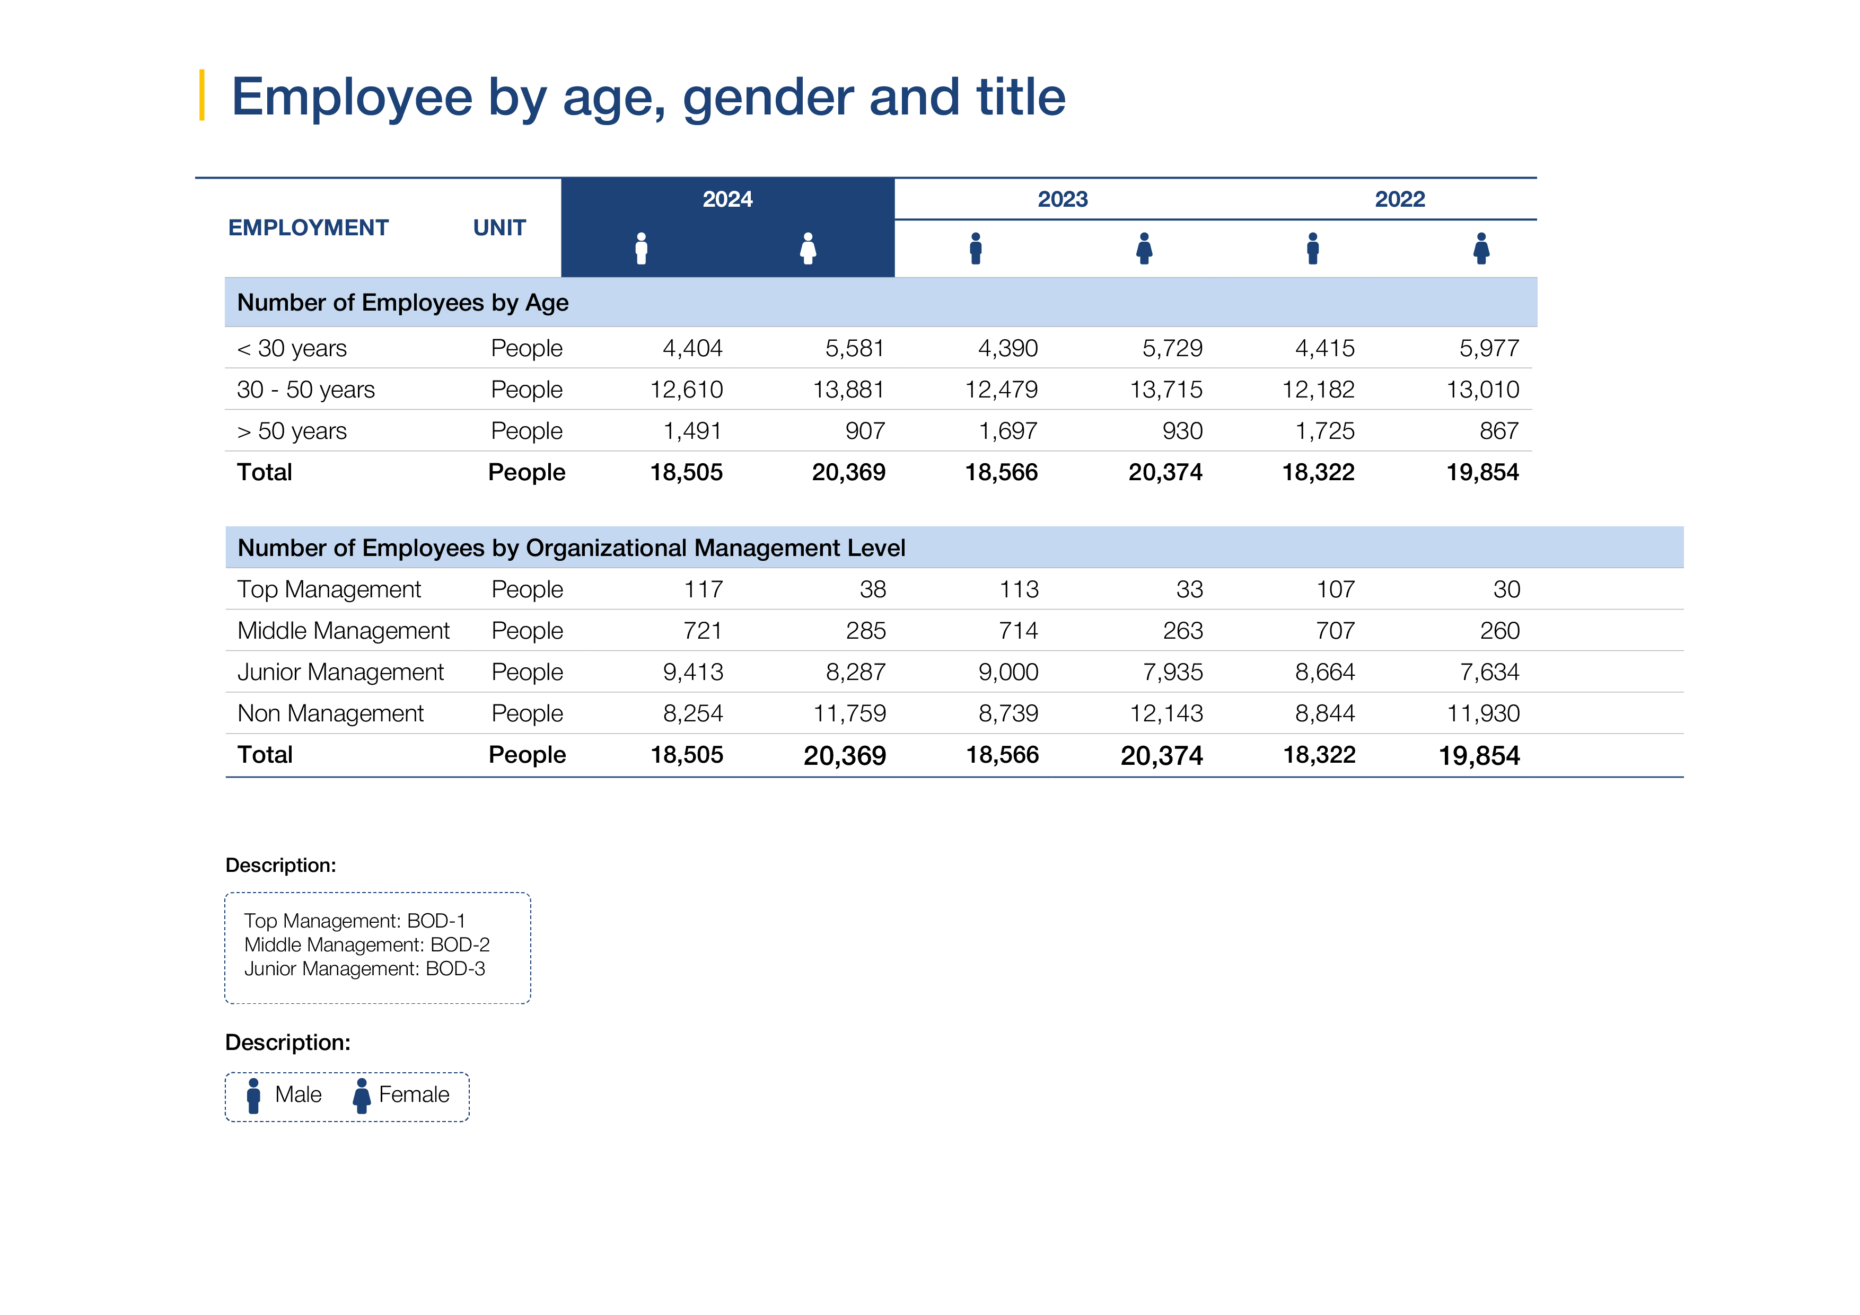
Task: Click the Male legend icon
Action: (253, 1096)
